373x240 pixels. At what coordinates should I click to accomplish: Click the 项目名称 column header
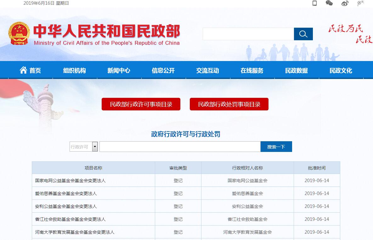(x=93, y=168)
